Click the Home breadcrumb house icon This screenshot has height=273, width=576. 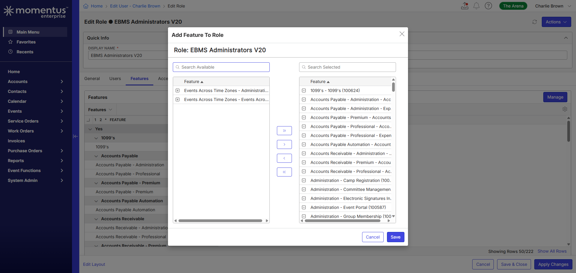pyautogui.click(x=86, y=6)
